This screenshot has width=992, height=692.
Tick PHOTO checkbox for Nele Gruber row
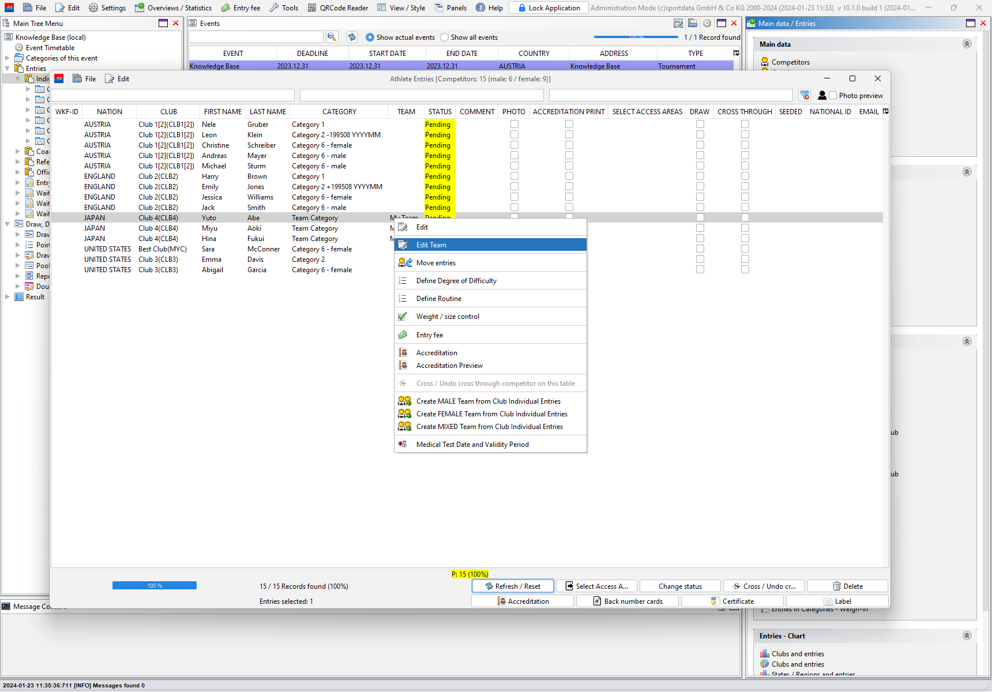(514, 124)
